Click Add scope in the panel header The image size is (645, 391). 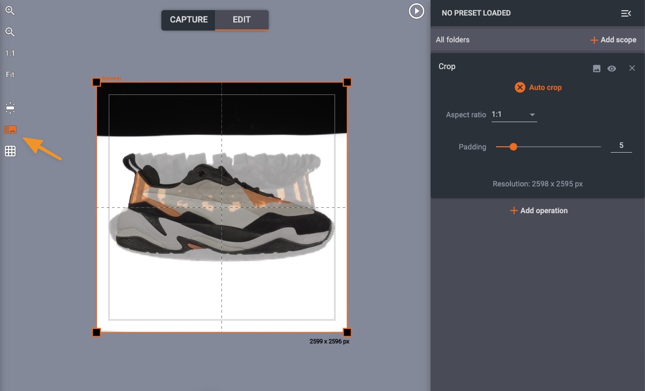613,39
